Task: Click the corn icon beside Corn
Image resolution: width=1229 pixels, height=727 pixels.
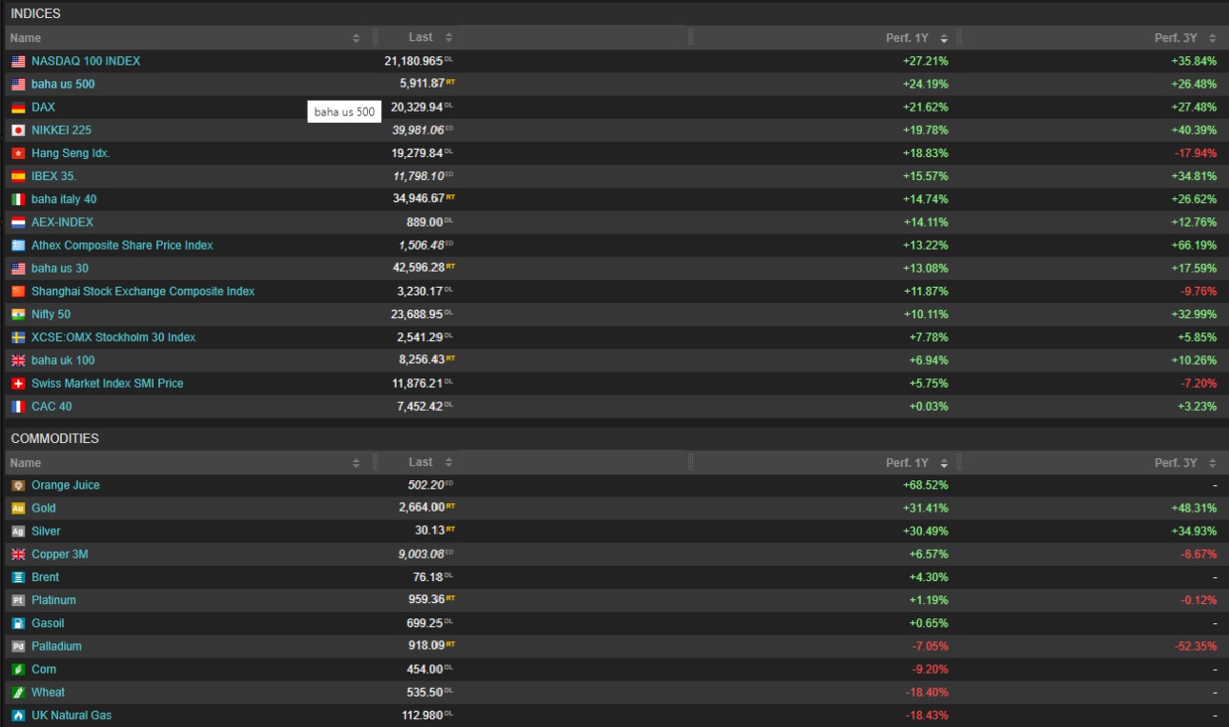Action: tap(18, 670)
